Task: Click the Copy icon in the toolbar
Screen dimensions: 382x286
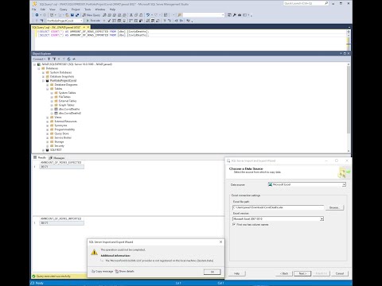Action: [136, 15]
